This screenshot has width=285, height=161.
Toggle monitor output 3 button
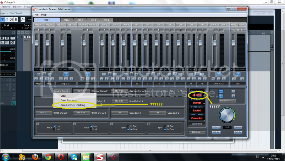point(233,91)
